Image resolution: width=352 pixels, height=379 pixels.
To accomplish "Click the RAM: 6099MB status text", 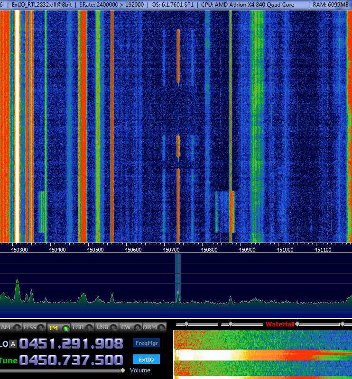I will tap(331, 5).
